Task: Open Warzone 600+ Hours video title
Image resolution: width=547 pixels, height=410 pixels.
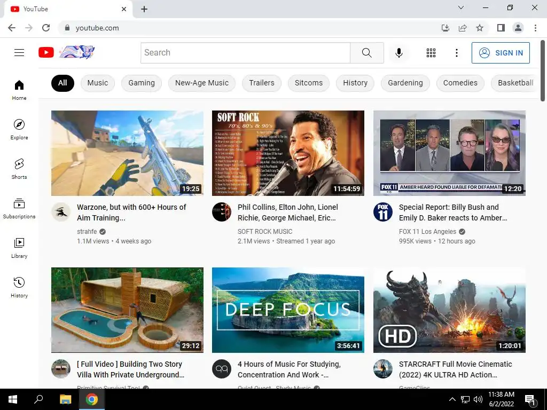Action: coord(131,212)
